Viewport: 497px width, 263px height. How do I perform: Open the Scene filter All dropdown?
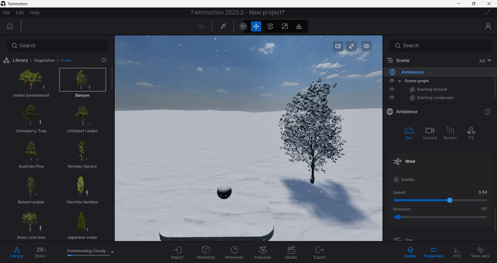click(485, 61)
